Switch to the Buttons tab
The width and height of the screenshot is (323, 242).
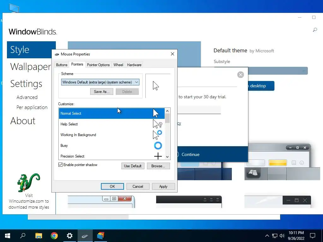(62, 65)
